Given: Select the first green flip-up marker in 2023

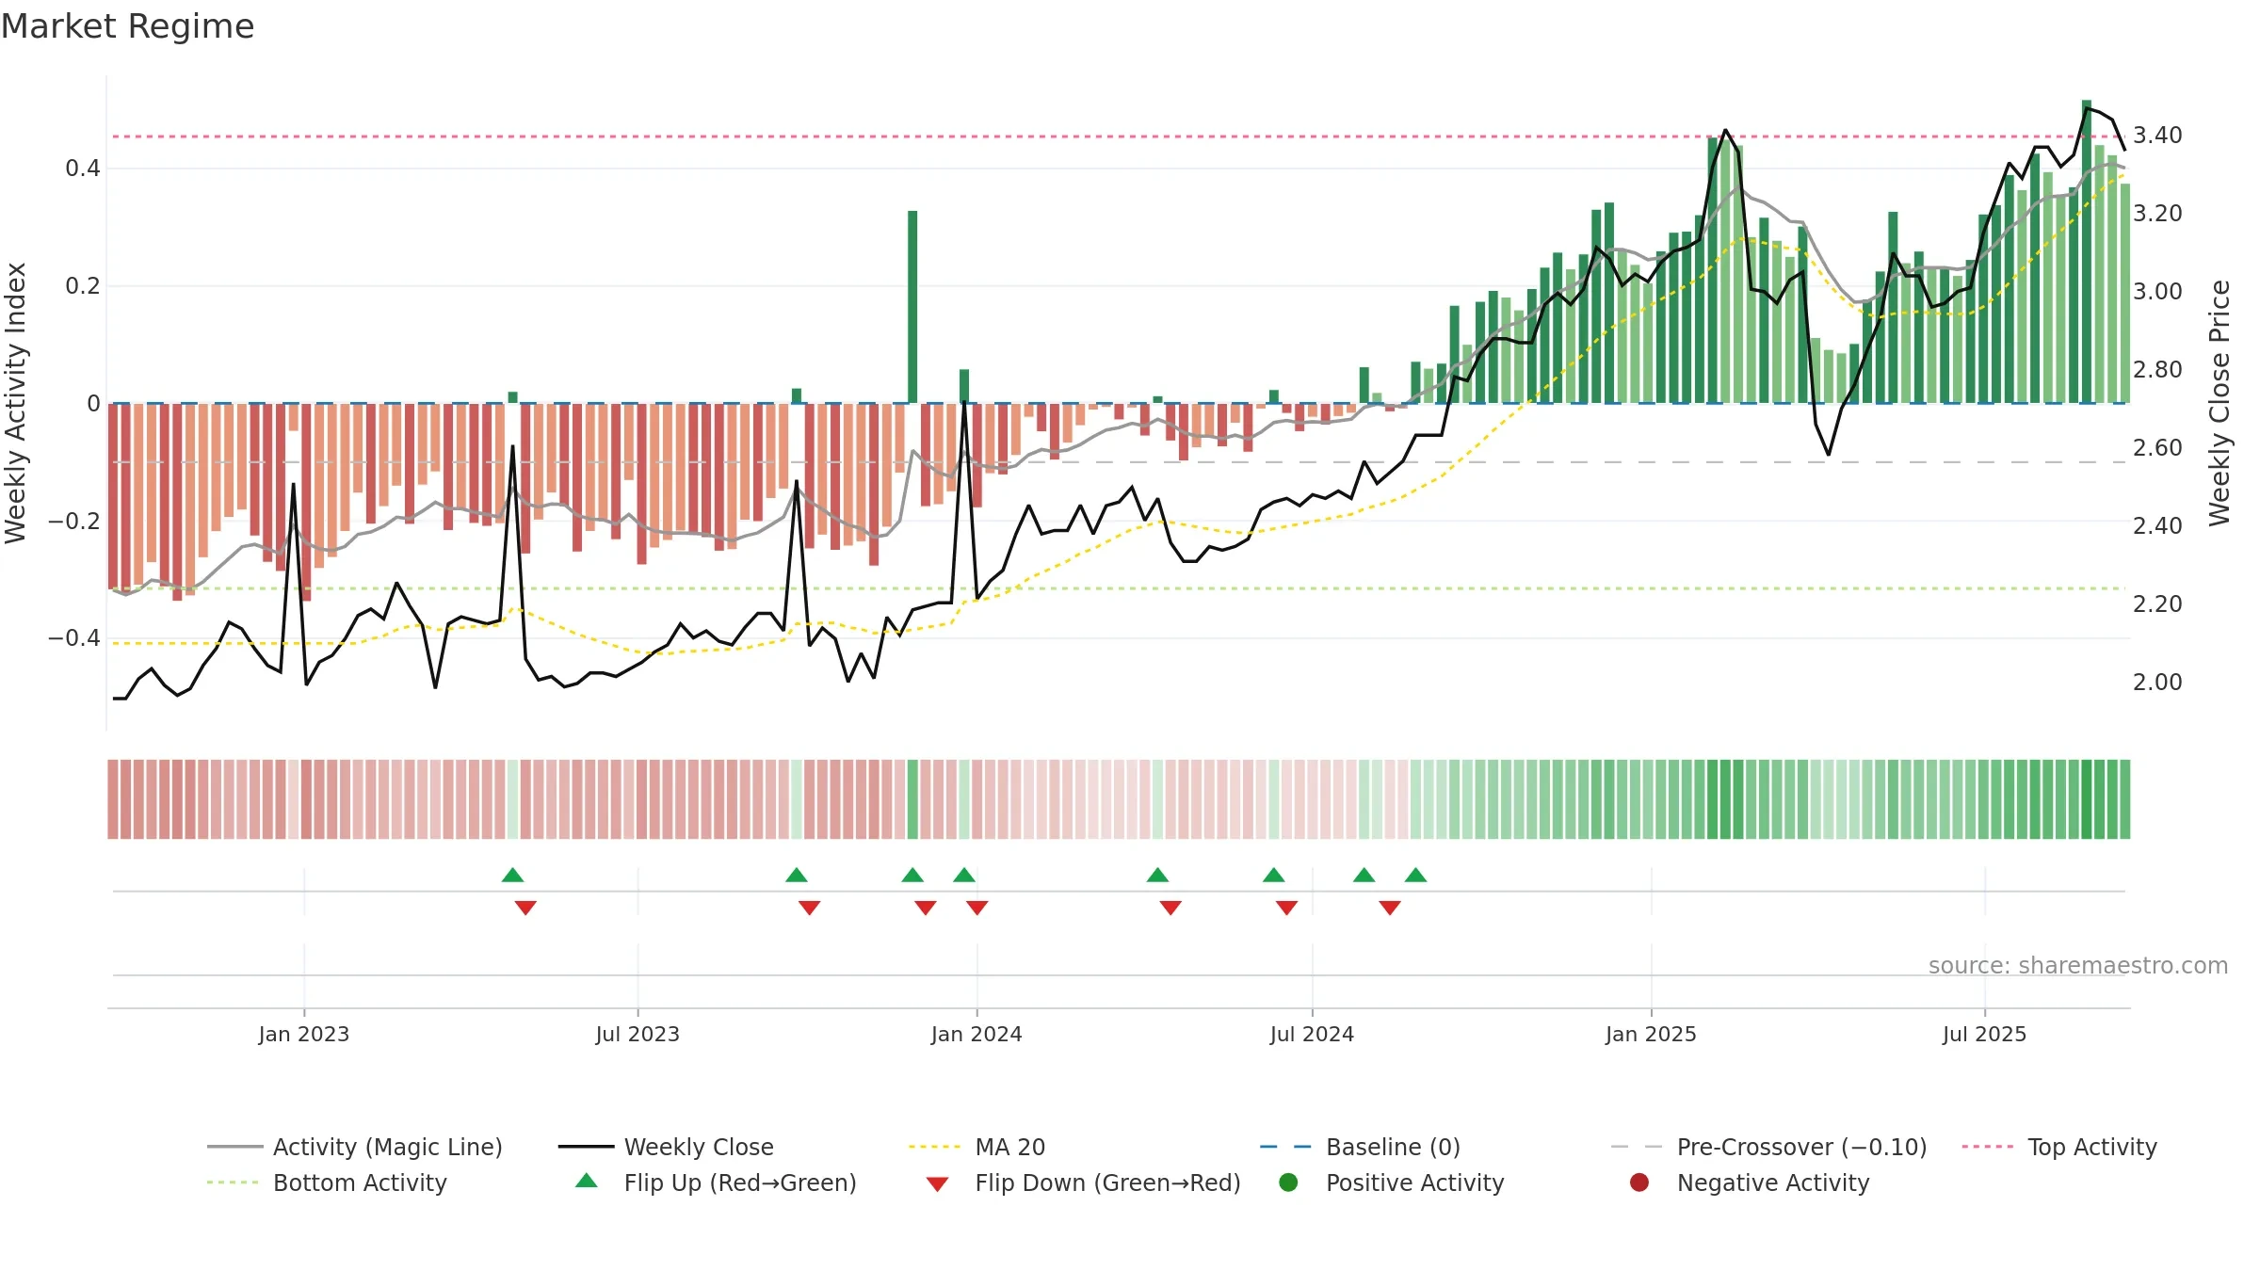Looking at the screenshot, I should point(512,876).
